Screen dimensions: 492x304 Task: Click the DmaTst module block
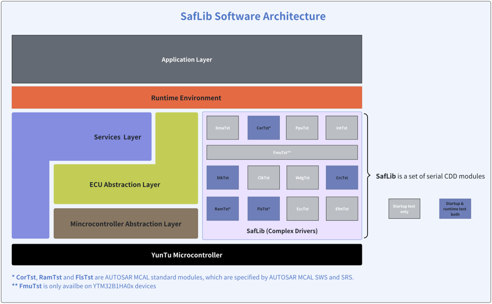[x=223, y=128]
